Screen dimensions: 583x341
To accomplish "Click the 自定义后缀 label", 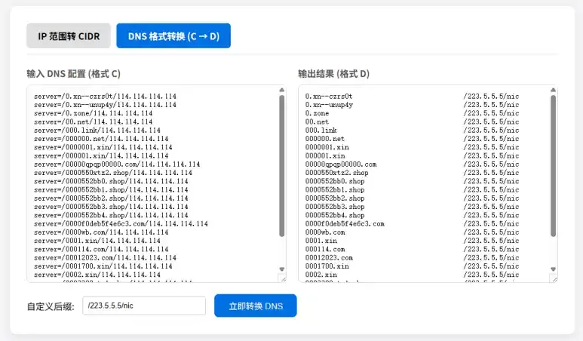I will coord(51,306).
